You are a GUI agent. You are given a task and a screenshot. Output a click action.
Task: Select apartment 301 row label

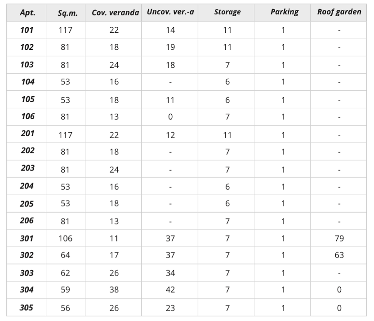(x=27, y=238)
